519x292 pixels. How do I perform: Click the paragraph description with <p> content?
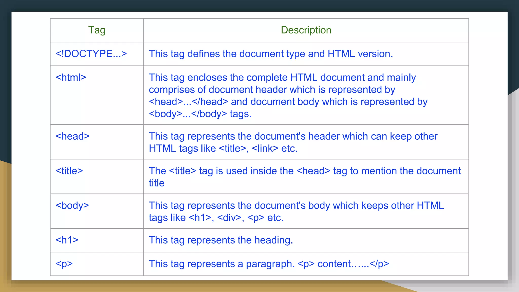[x=269, y=264]
